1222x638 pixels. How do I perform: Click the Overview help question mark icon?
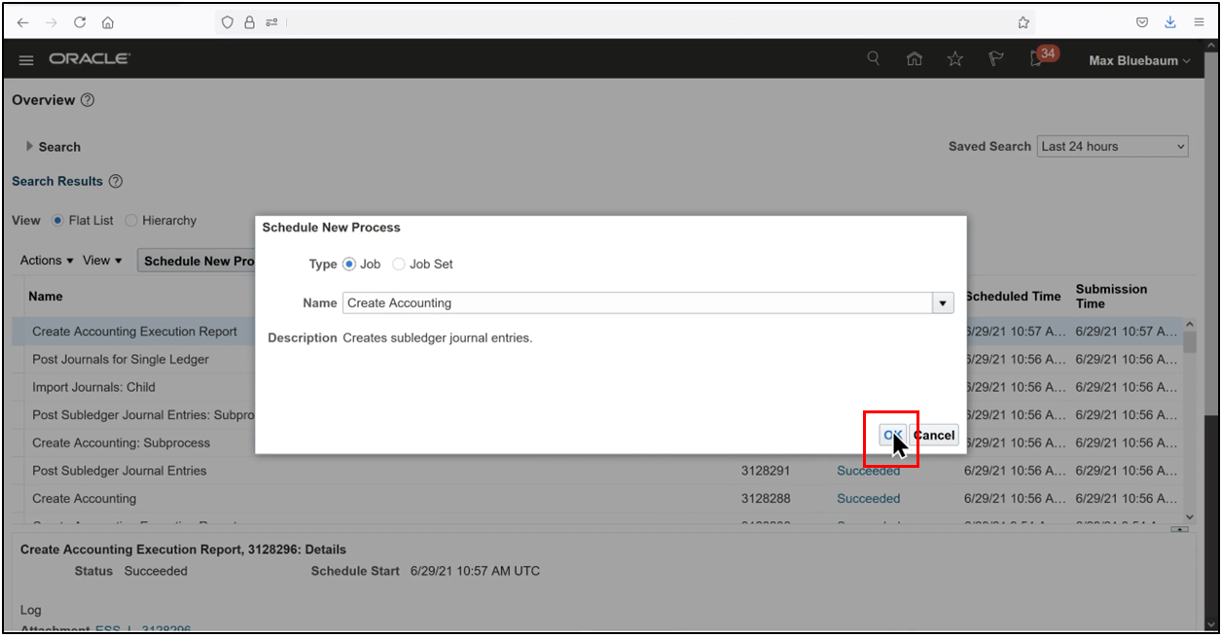(x=87, y=99)
